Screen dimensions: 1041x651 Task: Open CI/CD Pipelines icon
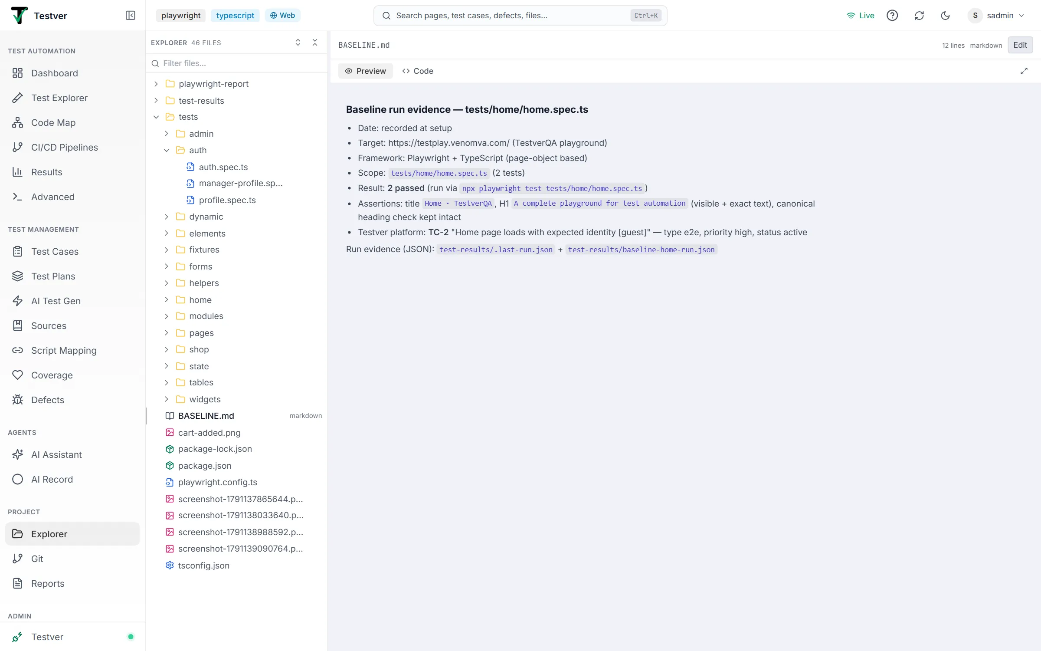click(x=17, y=147)
